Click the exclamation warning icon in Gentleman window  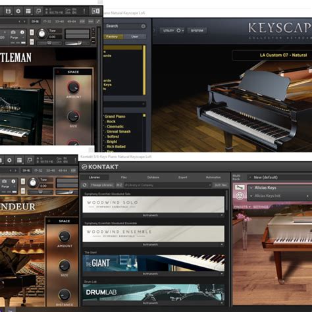point(84,11)
